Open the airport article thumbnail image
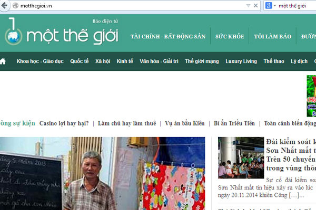 [241, 158]
